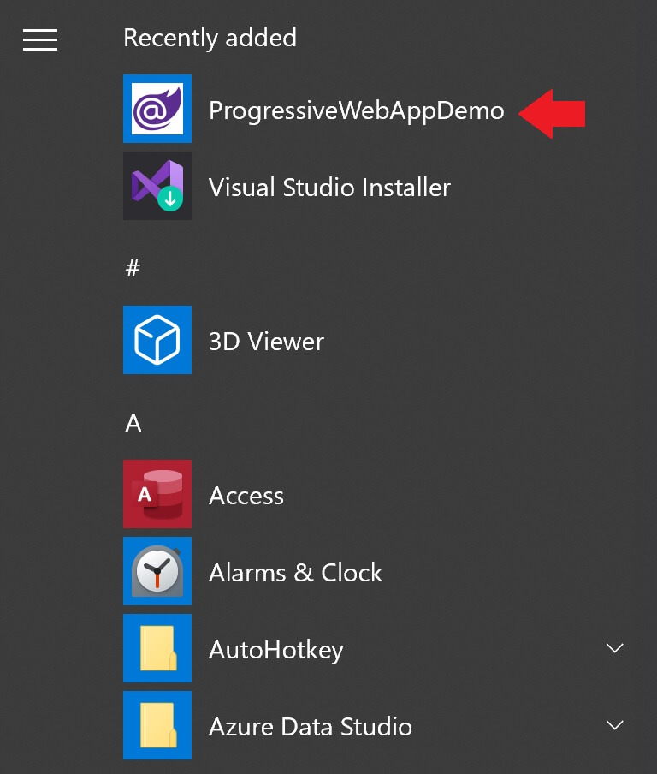Click the Recently added header
Viewport: 657px width, 774px height.
[210, 38]
